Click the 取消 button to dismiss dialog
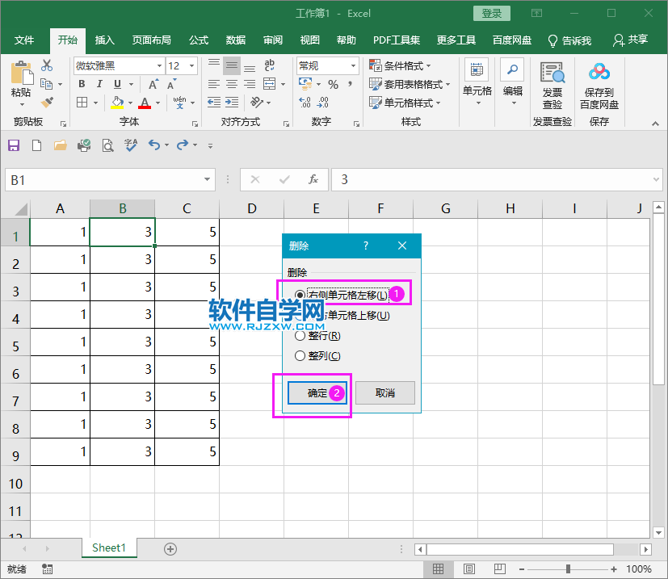Screen dimensions: 668x579 (385, 393)
